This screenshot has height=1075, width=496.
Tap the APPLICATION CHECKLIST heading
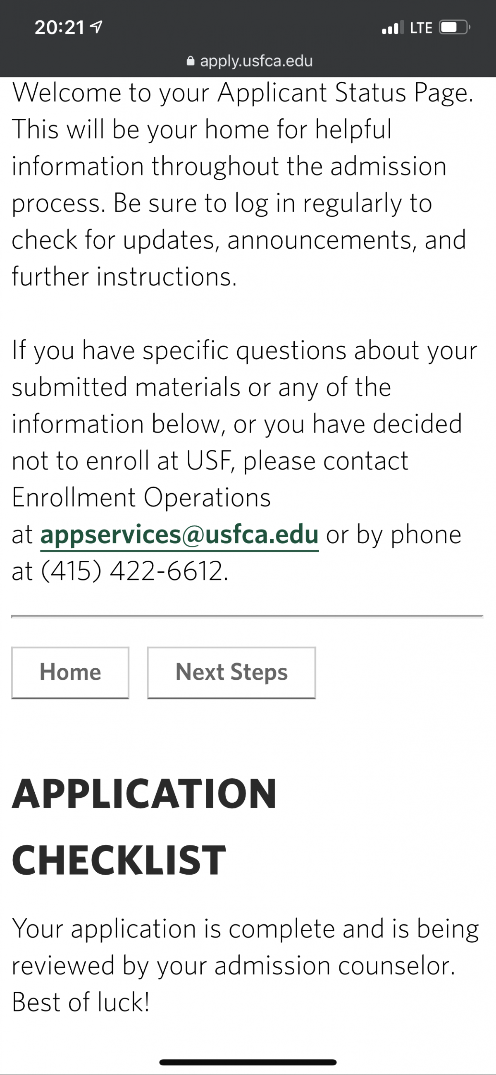point(144,827)
